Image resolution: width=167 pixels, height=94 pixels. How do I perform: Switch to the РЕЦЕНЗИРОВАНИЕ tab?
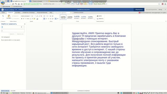click(42, 13)
